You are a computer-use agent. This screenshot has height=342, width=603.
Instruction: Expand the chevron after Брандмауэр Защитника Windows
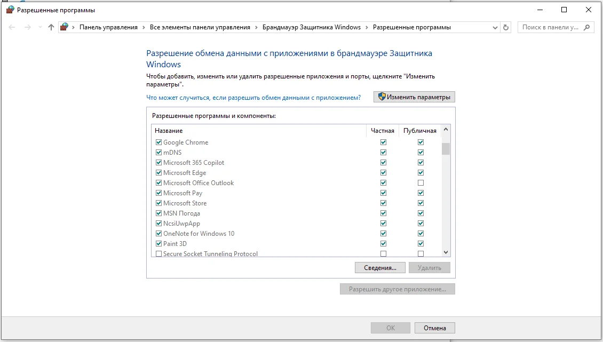[x=367, y=27]
